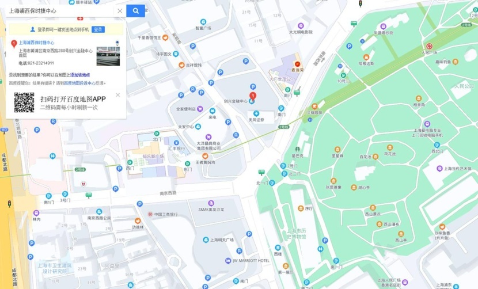Select the 智富广场 building icon
The height and width of the screenshot is (289, 478).
pos(203,22)
